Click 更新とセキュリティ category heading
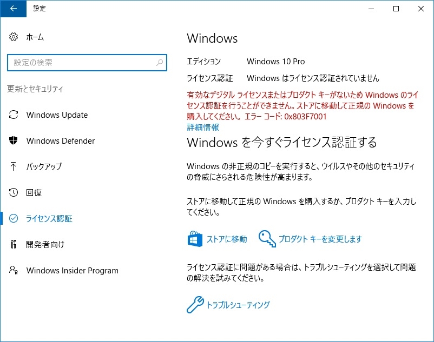This screenshot has width=434, height=342. pyautogui.click(x=35, y=89)
